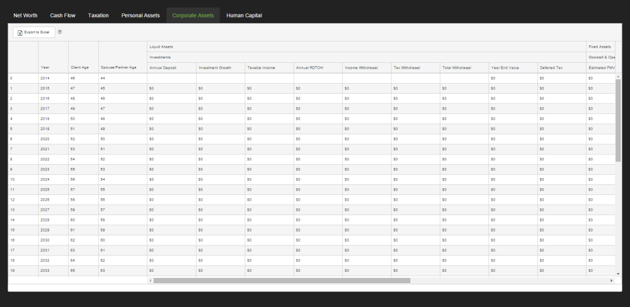Click the horizontal scrollbar left arrow
The width and height of the screenshot is (630, 307).
150,281
